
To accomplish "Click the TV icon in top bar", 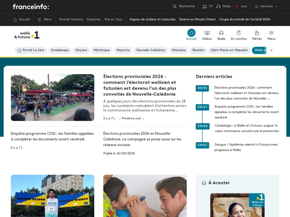I will pyautogui.click(x=204, y=7).
